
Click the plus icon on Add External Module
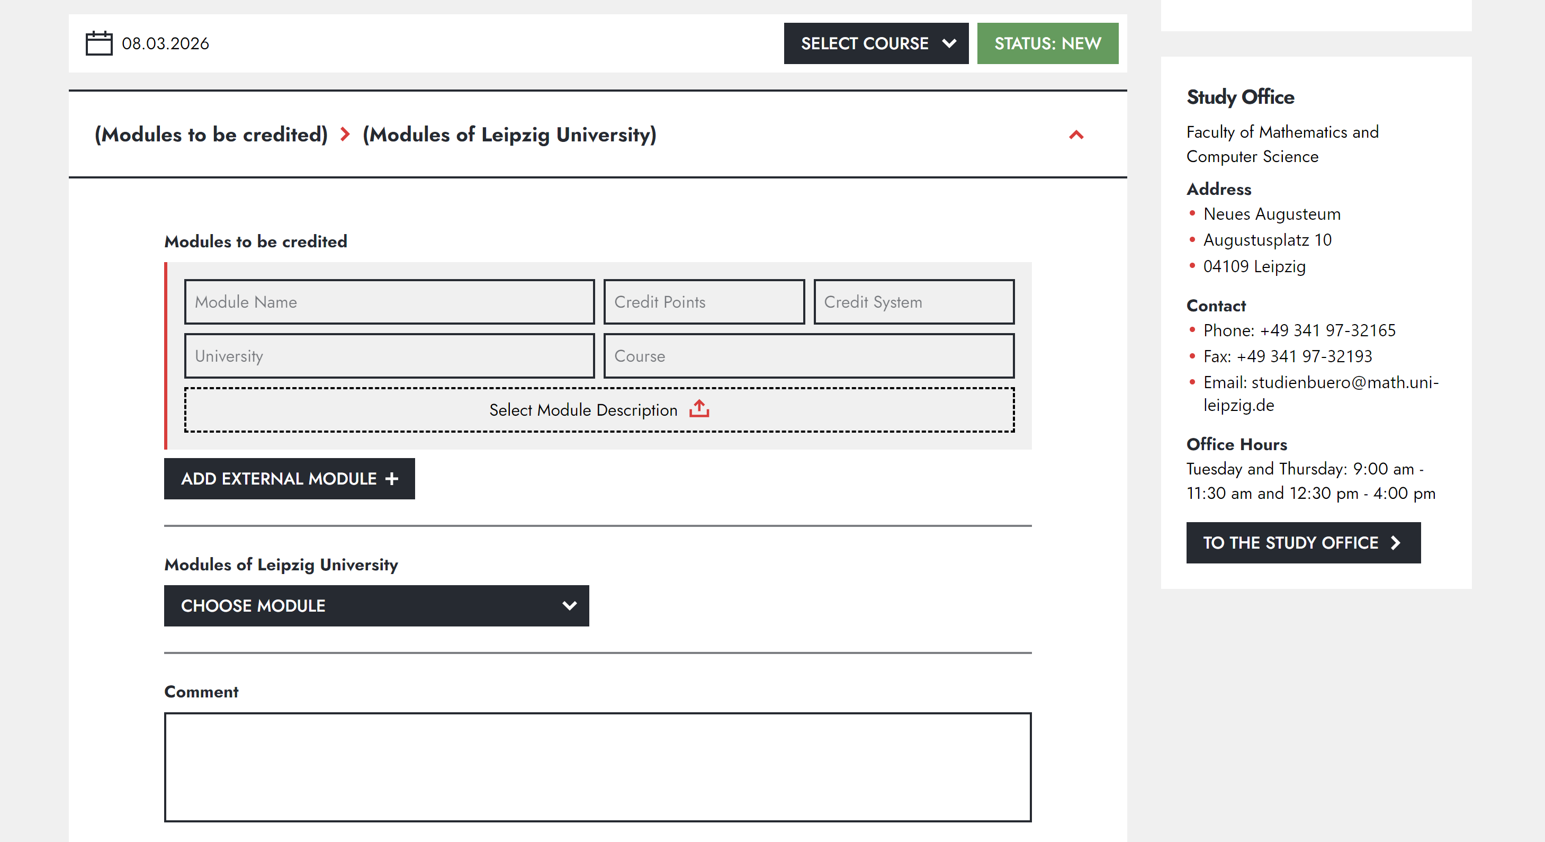coord(392,479)
